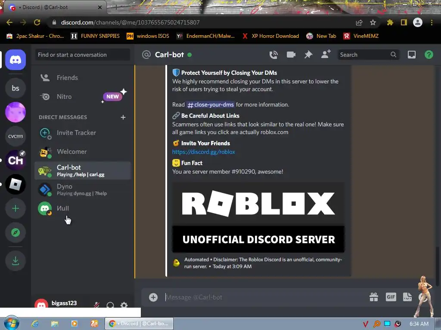The width and height of the screenshot is (441, 330).
Task: Click the Download Apps icon
Action: pos(16,261)
